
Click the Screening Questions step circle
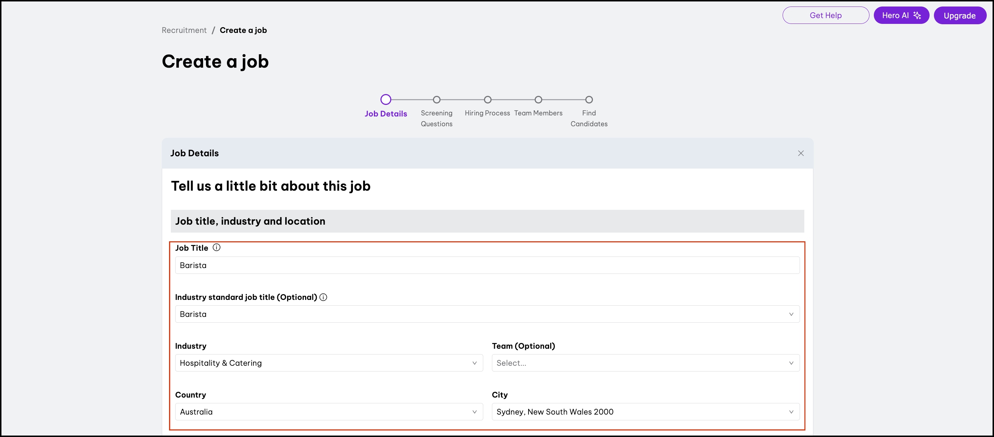tap(437, 99)
